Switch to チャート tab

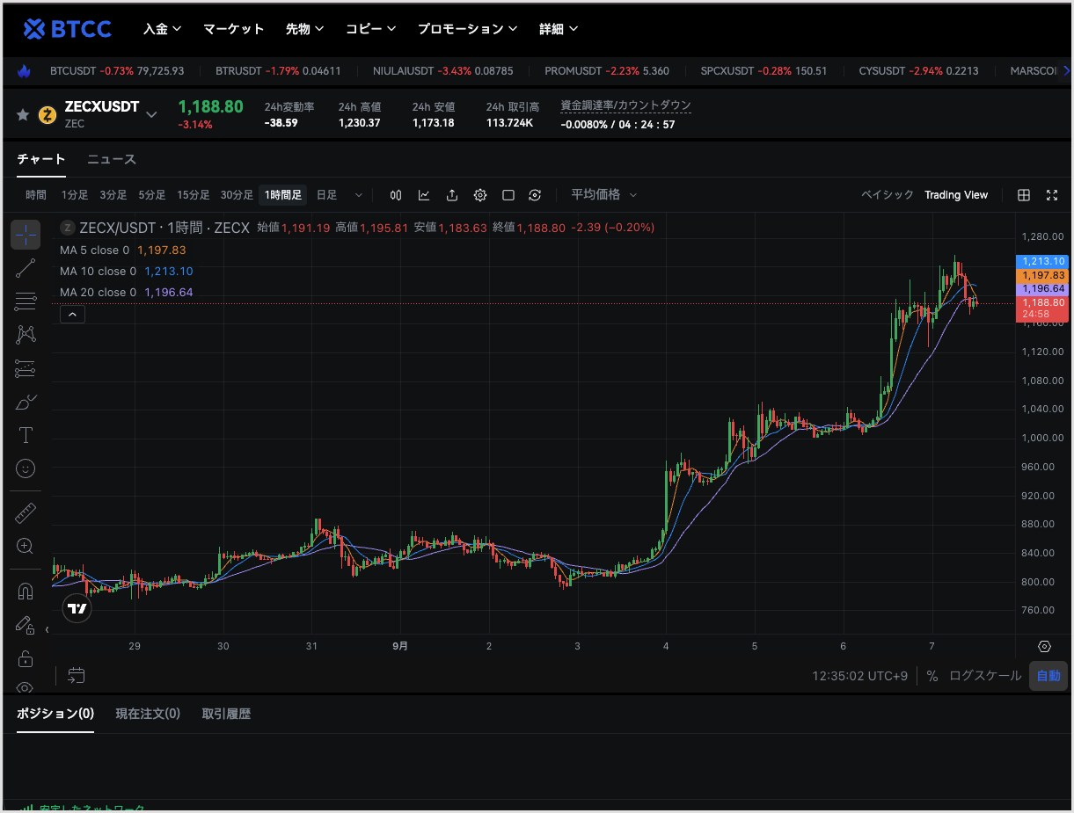[x=41, y=159]
